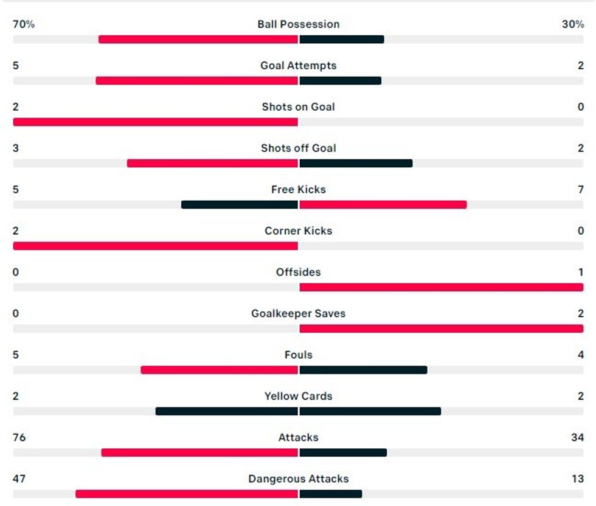Click the red right-side Free Kicks bar
596x506 pixels.
point(383,205)
